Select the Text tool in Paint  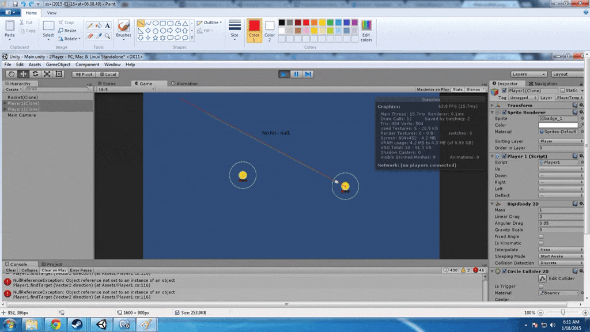pos(107,26)
